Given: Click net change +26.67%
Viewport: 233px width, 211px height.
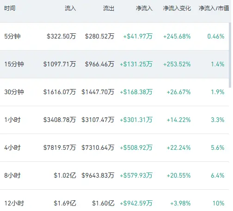Looking at the screenshot, I should (178, 92).
